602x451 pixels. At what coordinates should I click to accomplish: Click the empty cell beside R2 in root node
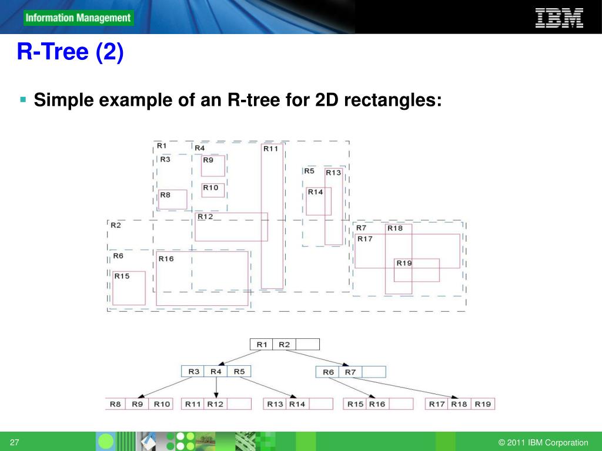(307, 344)
